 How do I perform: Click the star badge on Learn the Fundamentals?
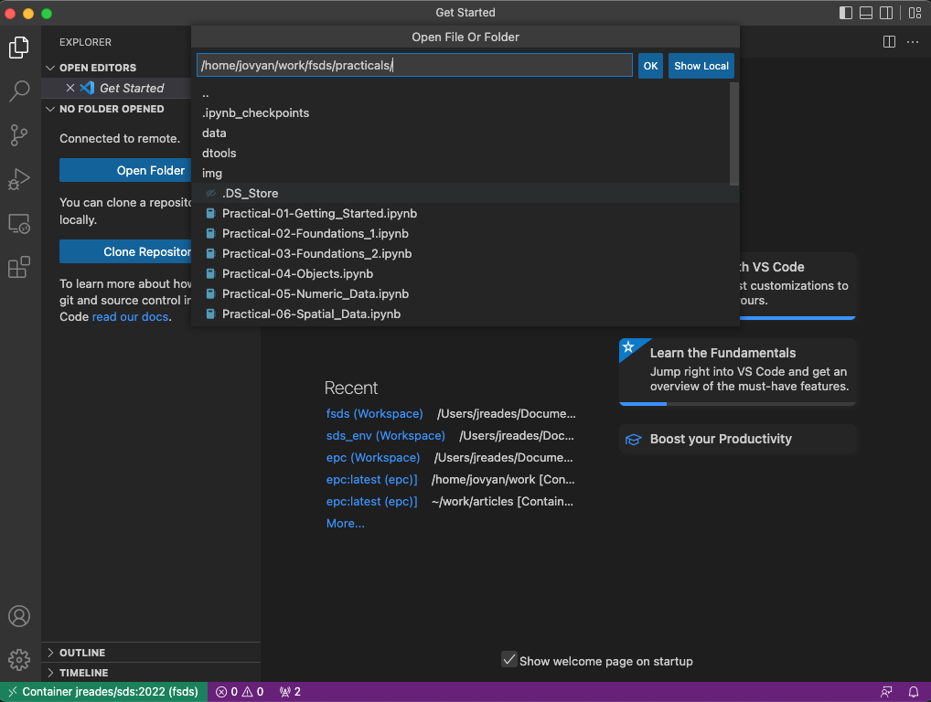[x=628, y=347]
